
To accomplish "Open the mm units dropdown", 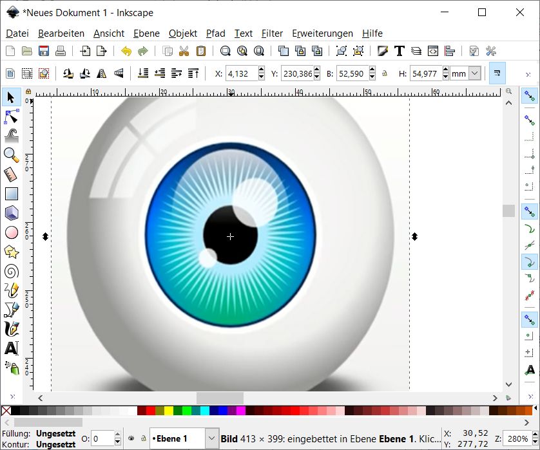I will point(475,74).
